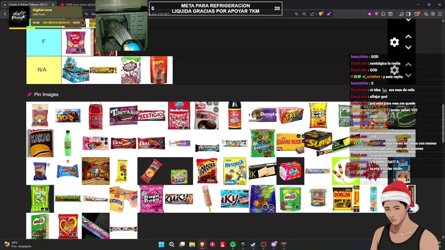
Task: Open Epic Games Launcher from the taskbar
Action: tap(243, 244)
